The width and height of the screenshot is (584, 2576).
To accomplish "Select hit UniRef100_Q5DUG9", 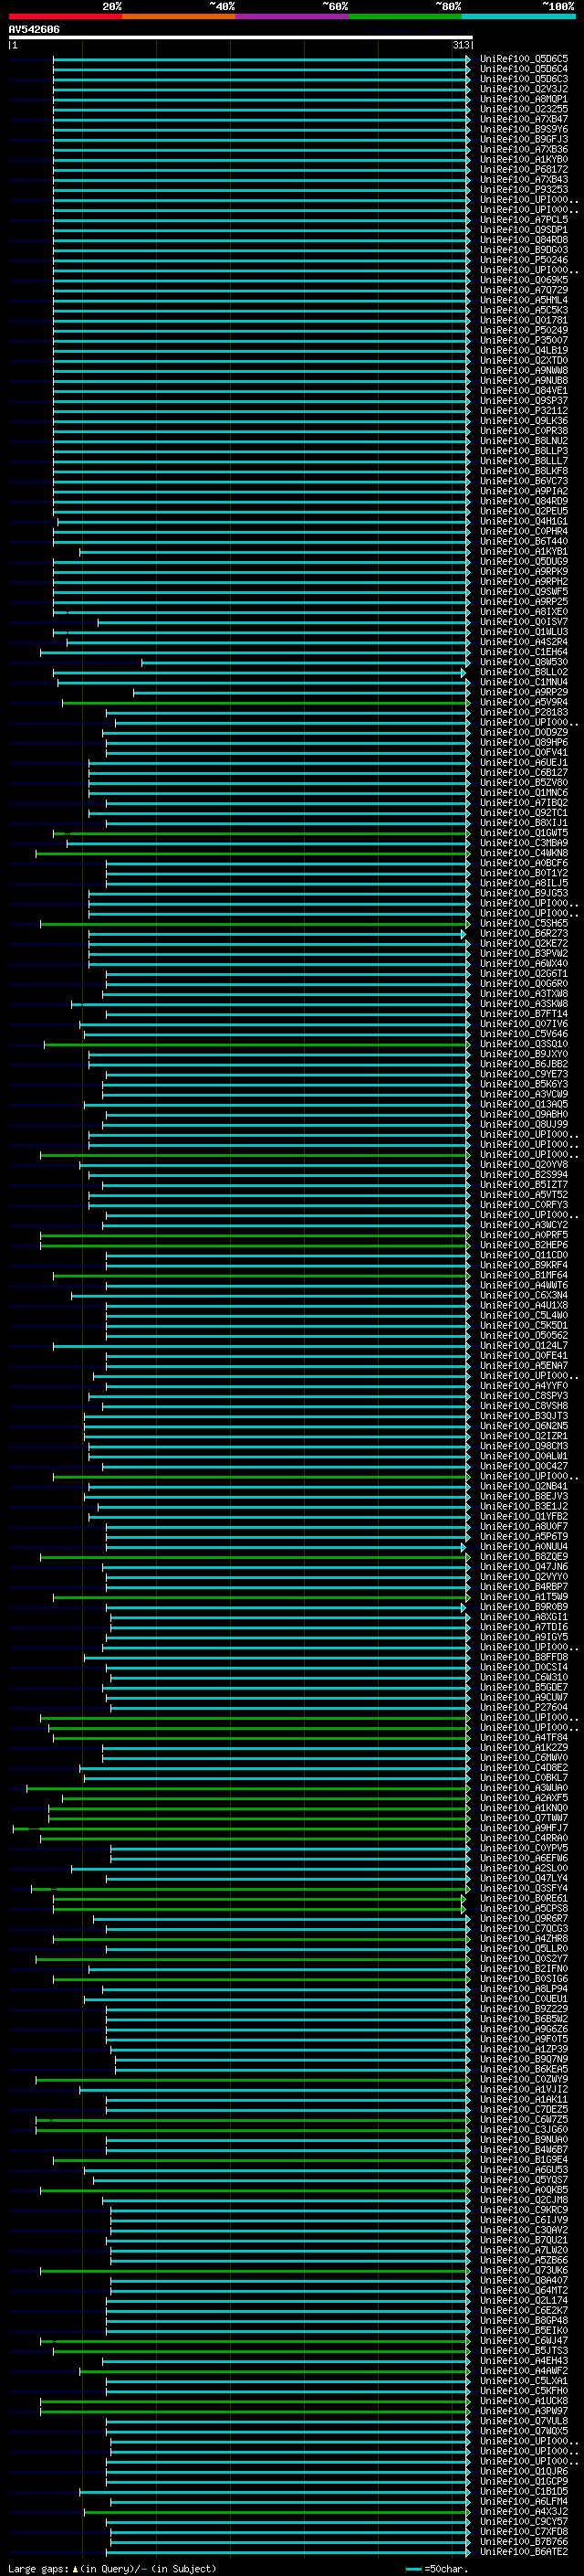I will point(523,561).
